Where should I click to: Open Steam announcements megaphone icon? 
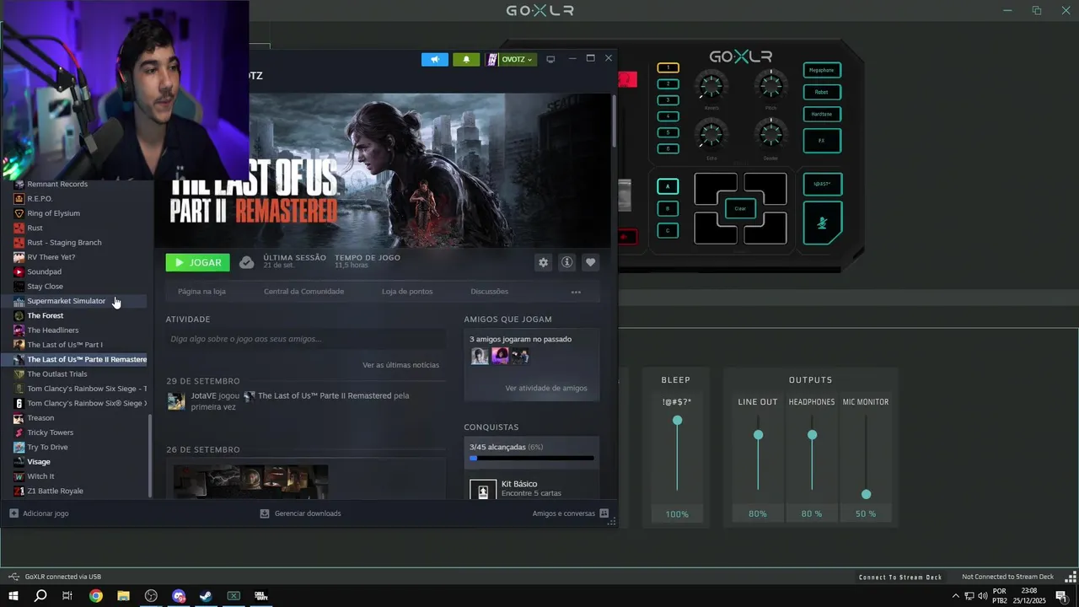coord(434,59)
